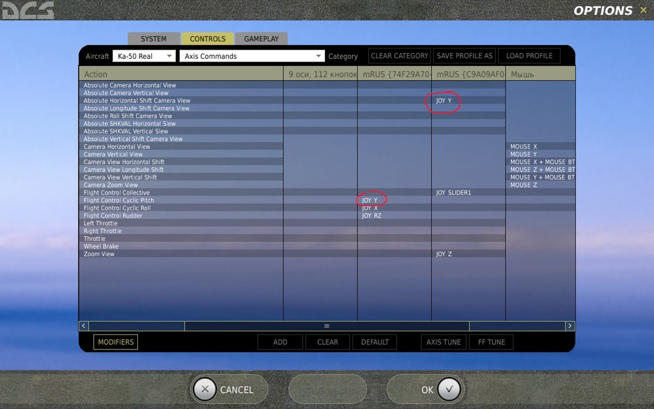This screenshot has width=654, height=409.
Task: Click the checkmark icon on OK button
Action: coord(449,389)
